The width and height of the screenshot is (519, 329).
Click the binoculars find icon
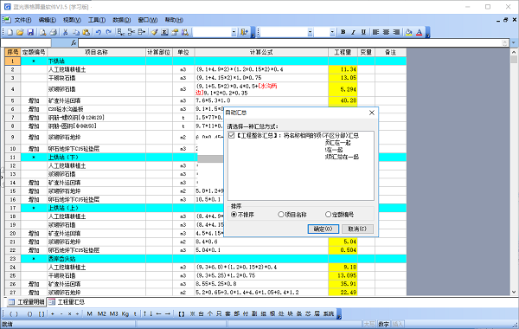coord(185,32)
